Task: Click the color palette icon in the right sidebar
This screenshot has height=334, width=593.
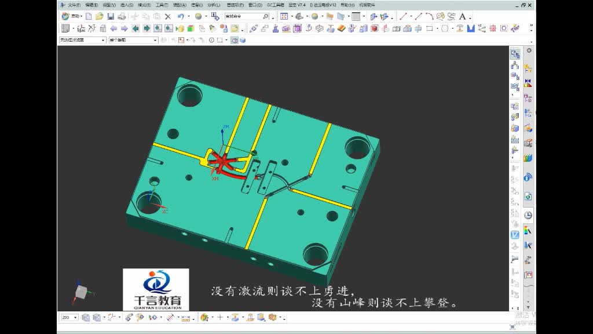Action: click(x=526, y=231)
